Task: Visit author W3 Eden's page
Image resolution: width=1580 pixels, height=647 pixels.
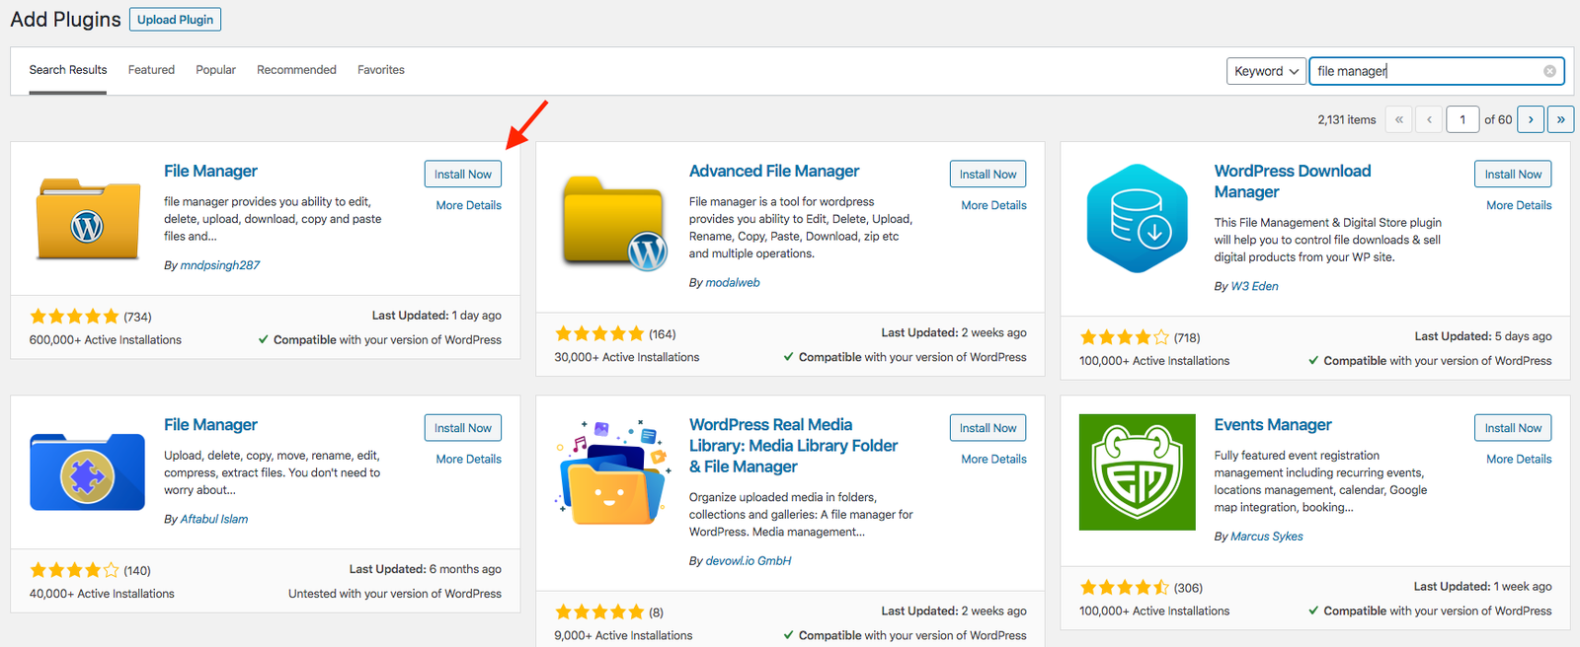Action: coord(1254,286)
